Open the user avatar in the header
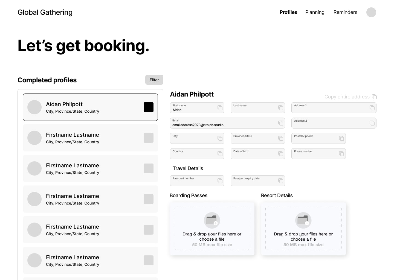 coord(371,12)
